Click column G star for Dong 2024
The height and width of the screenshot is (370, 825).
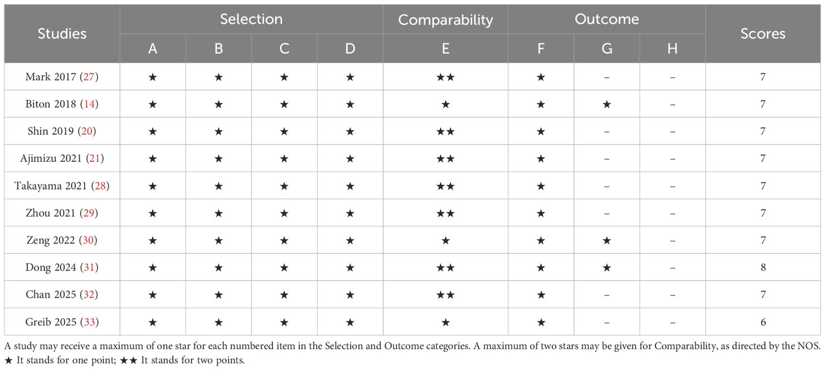(x=606, y=267)
